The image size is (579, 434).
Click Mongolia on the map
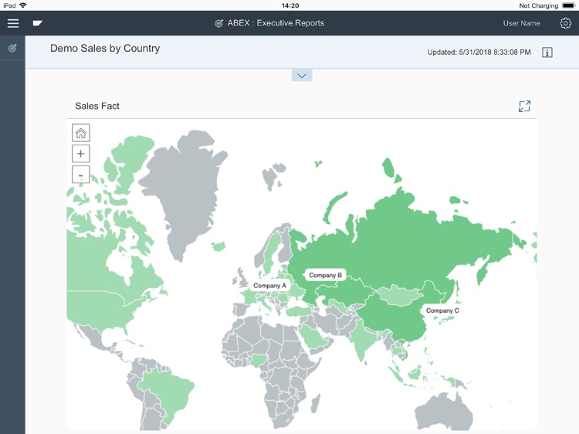coord(400,295)
